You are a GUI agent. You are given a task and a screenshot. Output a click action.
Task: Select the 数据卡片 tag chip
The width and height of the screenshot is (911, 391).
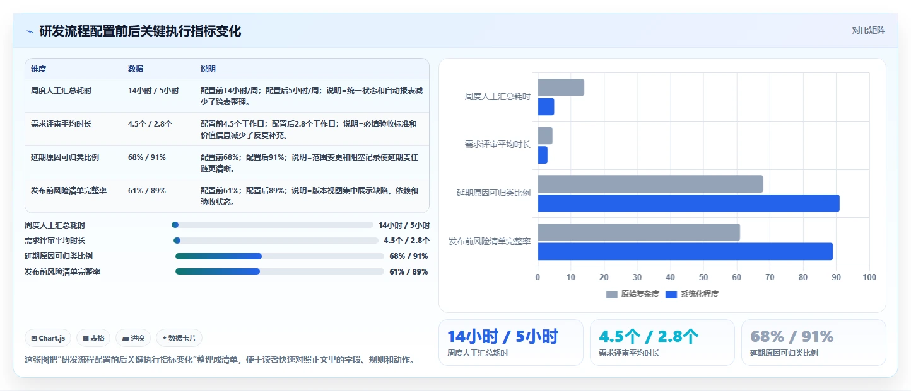(179, 338)
